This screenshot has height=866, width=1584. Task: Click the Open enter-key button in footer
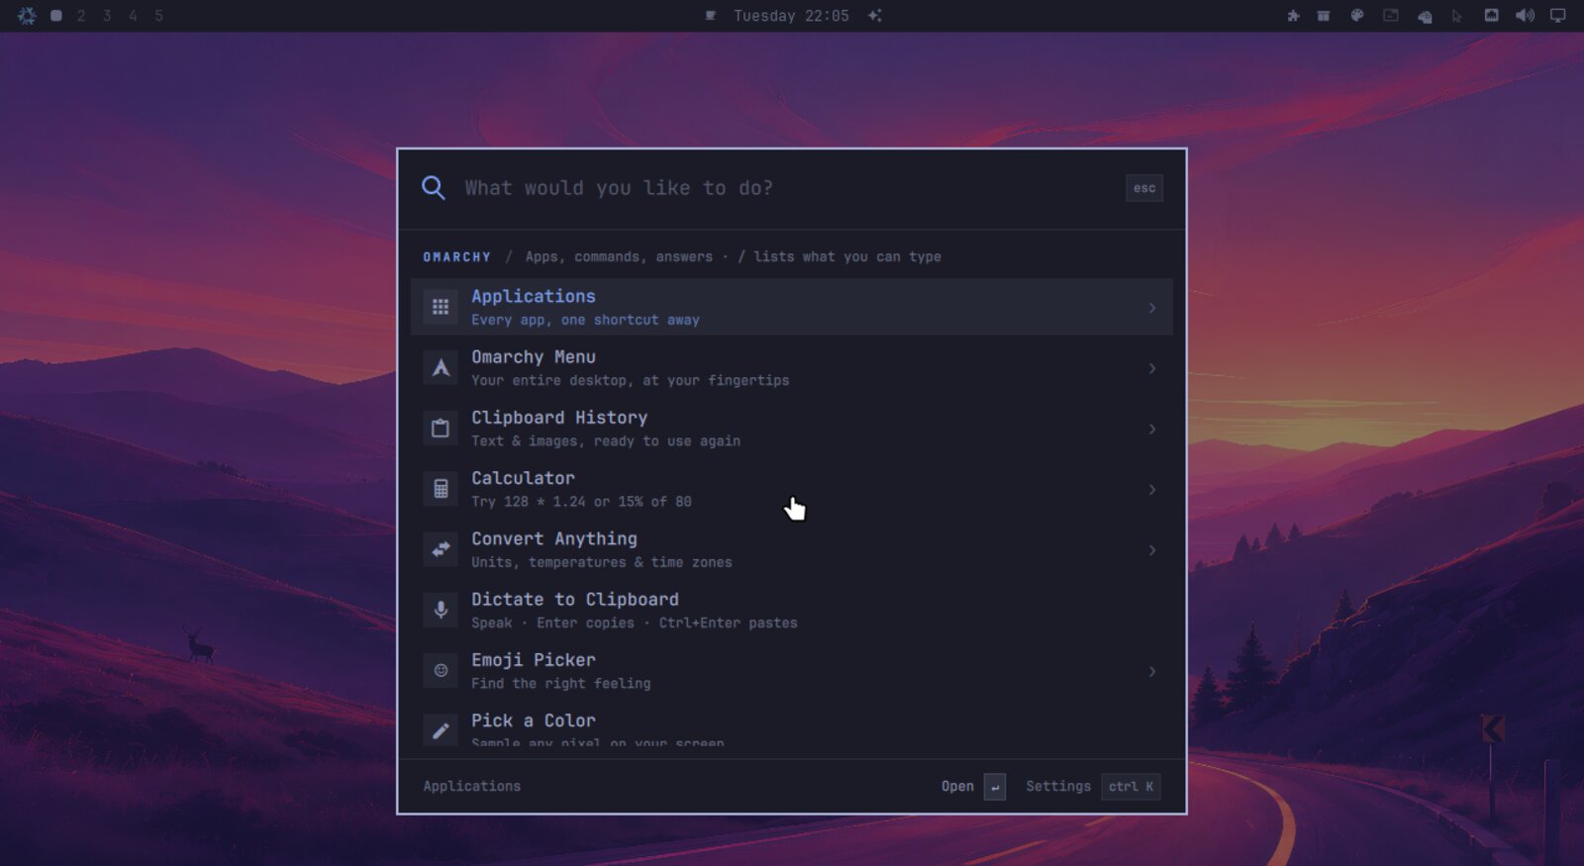coord(995,786)
